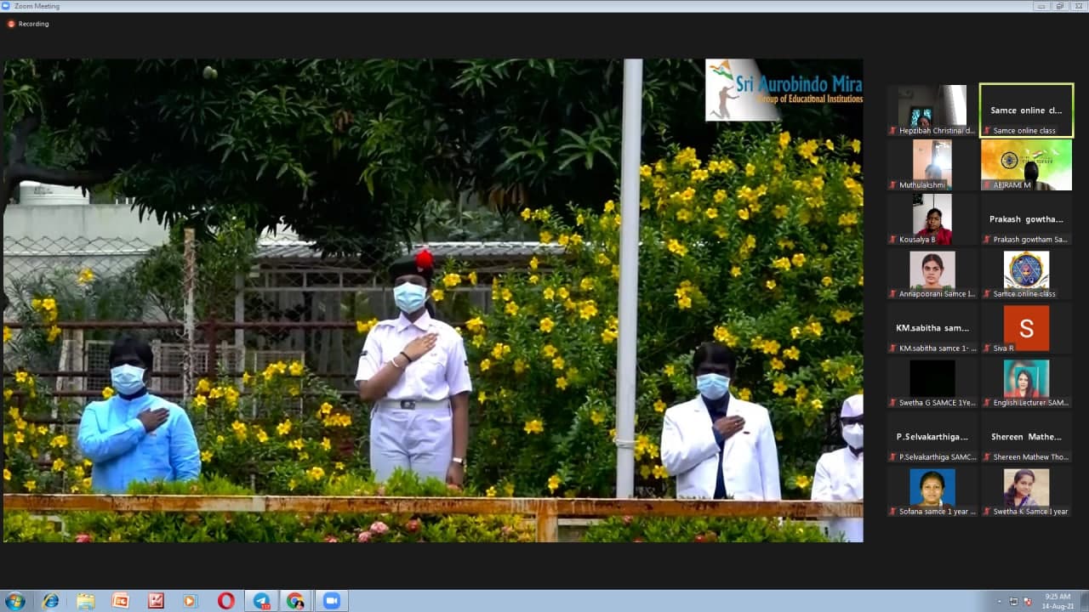Click the Sri Aurobindo Mira logo in video
The width and height of the screenshot is (1089, 612).
coord(783,89)
